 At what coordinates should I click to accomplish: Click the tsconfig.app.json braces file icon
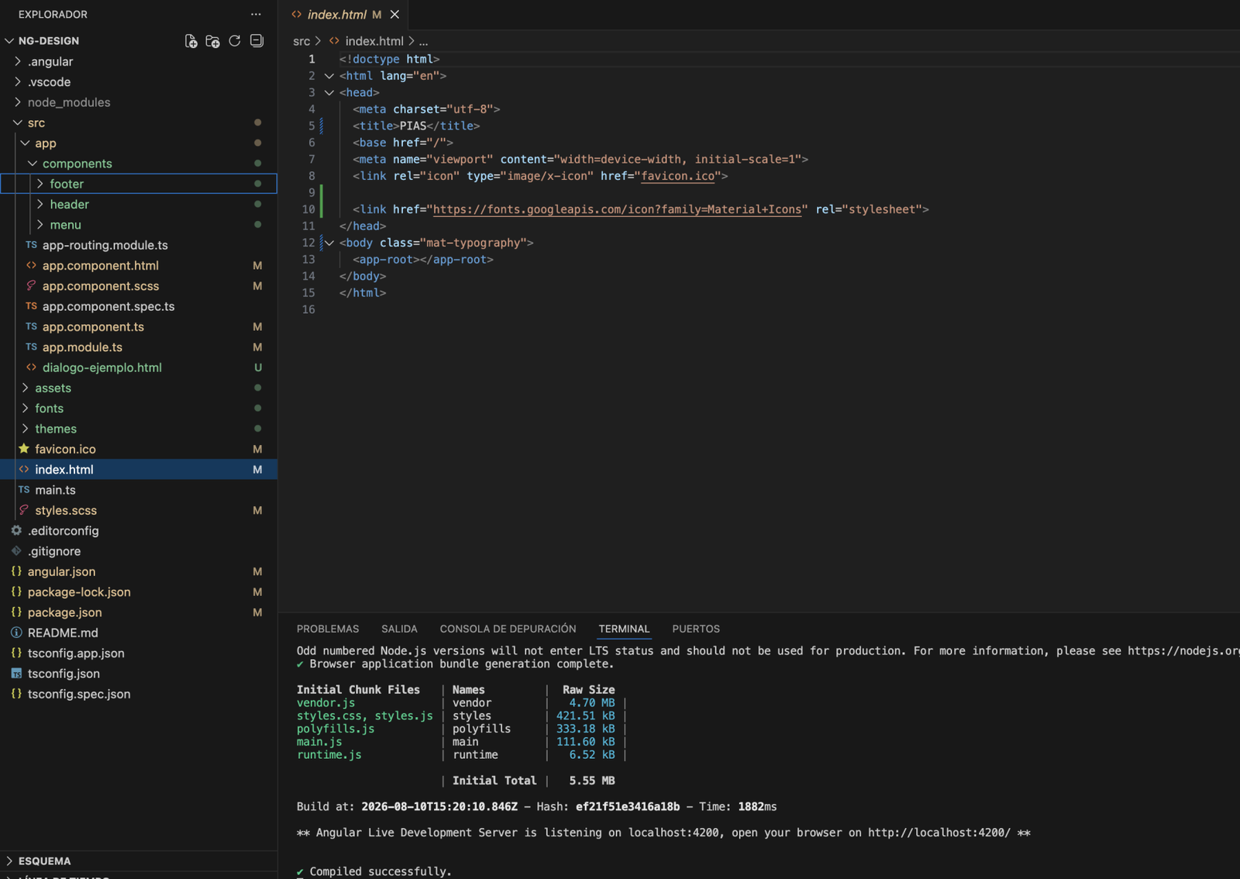point(16,653)
